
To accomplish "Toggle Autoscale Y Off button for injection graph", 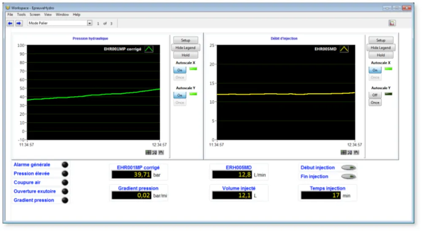I will click(x=375, y=95).
